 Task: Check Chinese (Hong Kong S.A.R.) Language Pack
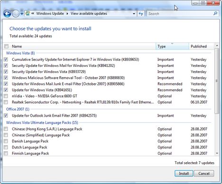(6, 129)
